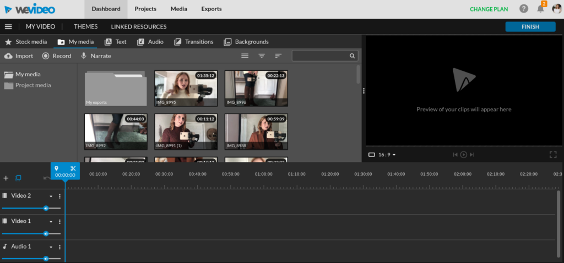Click the FINISH button

tap(530, 27)
